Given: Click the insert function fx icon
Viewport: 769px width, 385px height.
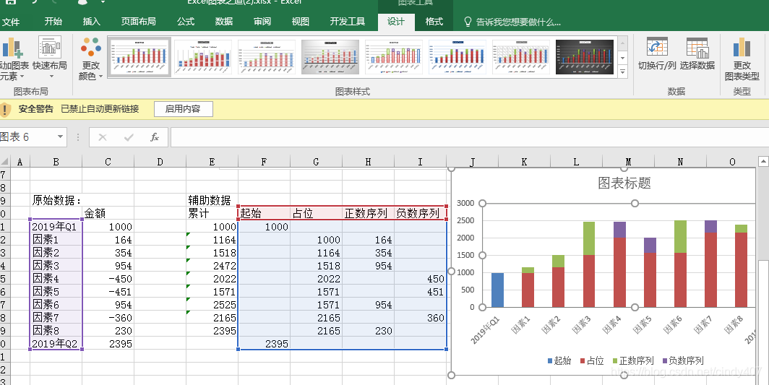Looking at the screenshot, I should [x=155, y=137].
